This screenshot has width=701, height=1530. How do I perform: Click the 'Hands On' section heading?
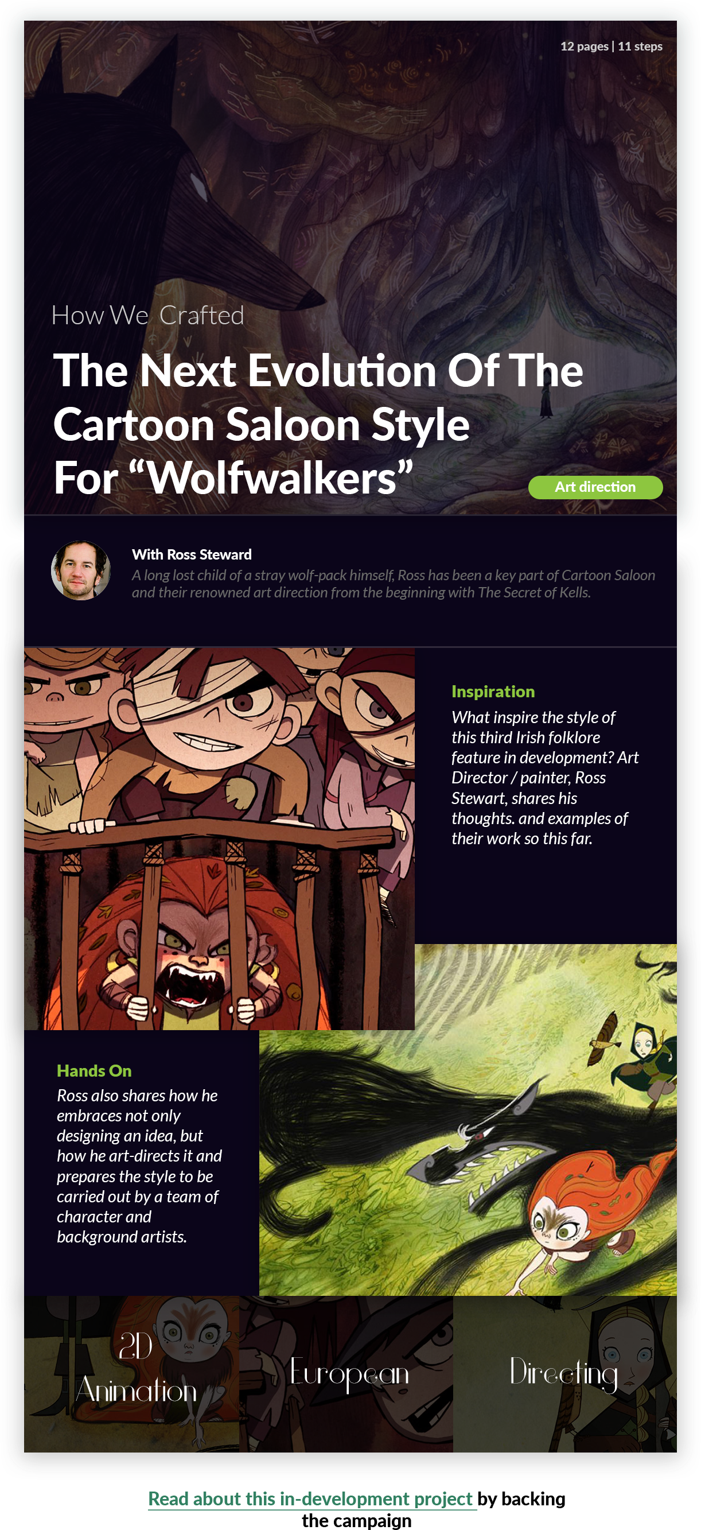(x=94, y=1070)
